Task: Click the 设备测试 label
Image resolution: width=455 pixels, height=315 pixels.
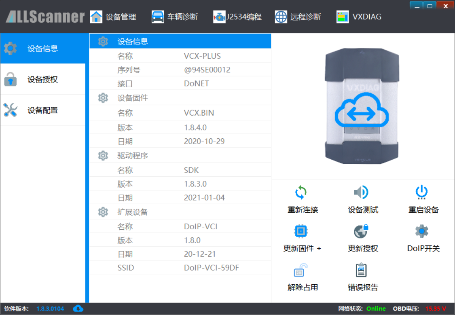Action: [363, 210]
